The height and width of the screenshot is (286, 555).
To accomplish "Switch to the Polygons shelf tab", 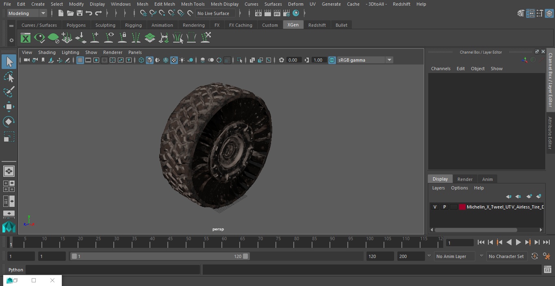I will (76, 25).
